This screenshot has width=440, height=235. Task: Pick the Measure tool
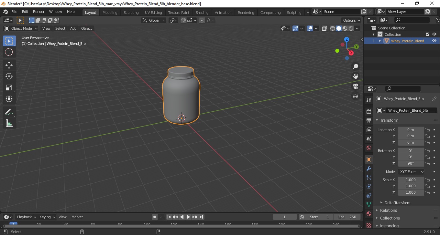9,123
